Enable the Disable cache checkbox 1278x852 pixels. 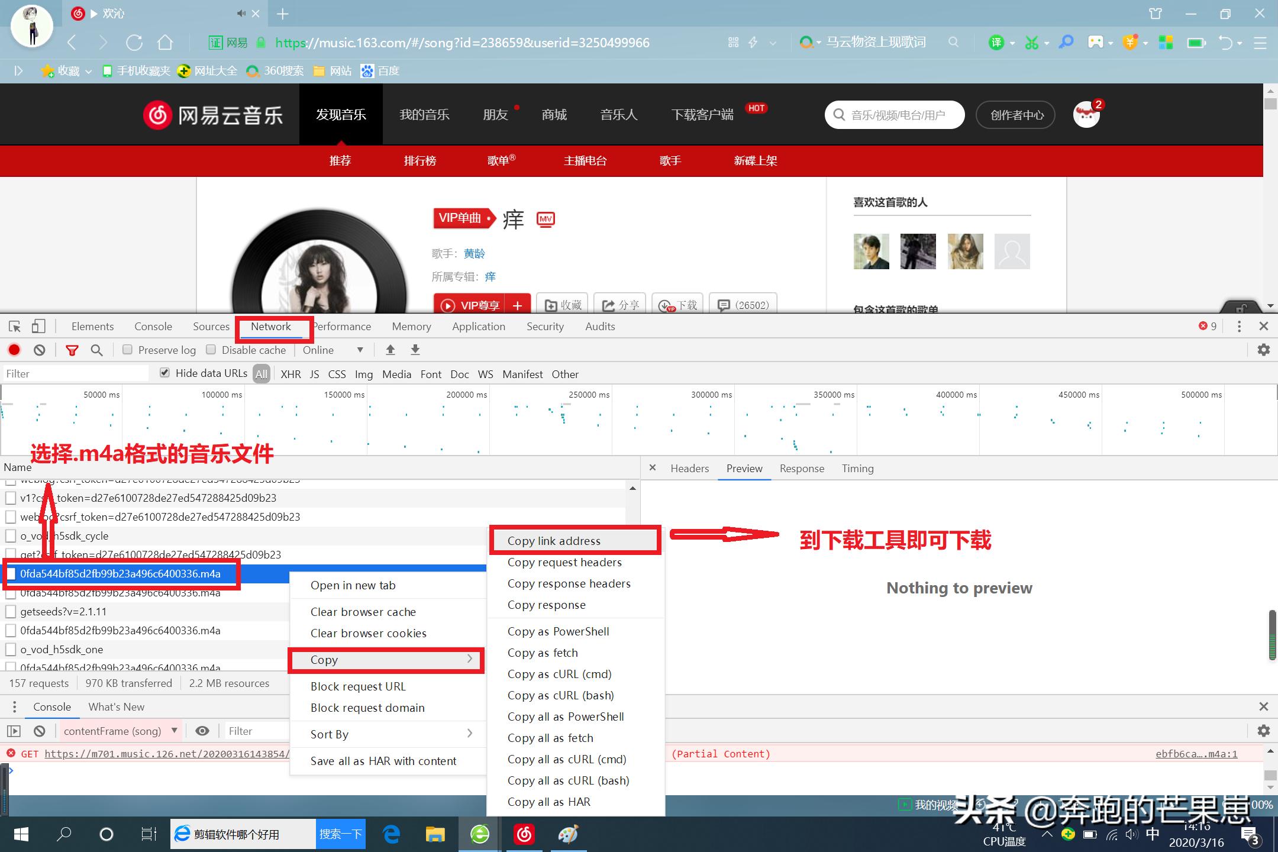(x=211, y=350)
